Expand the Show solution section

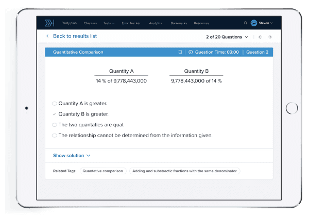(72, 155)
